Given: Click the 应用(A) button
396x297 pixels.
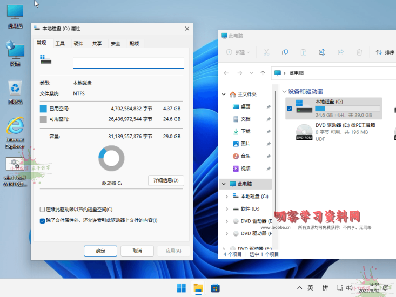Looking at the screenshot, I should point(173,251).
